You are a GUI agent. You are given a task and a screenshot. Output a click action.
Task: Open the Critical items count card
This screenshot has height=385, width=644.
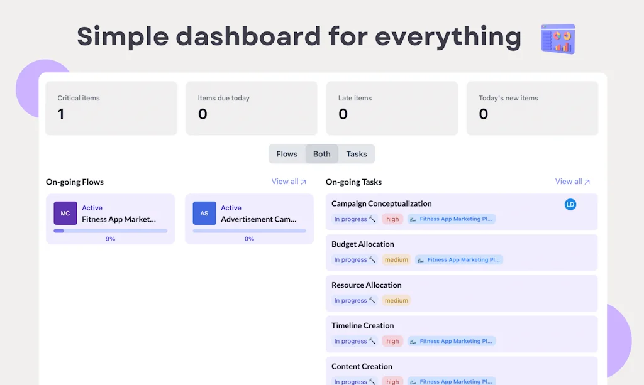click(x=111, y=108)
